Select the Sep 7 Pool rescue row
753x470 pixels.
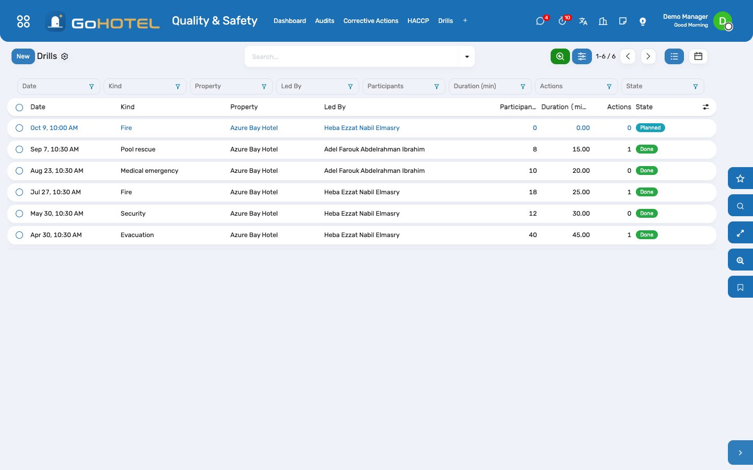point(19,149)
